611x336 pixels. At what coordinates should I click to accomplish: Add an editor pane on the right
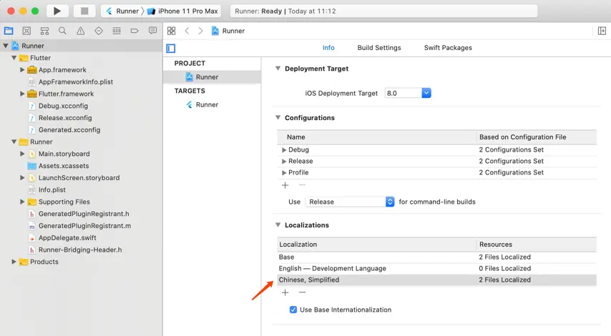pyautogui.click(x=602, y=31)
